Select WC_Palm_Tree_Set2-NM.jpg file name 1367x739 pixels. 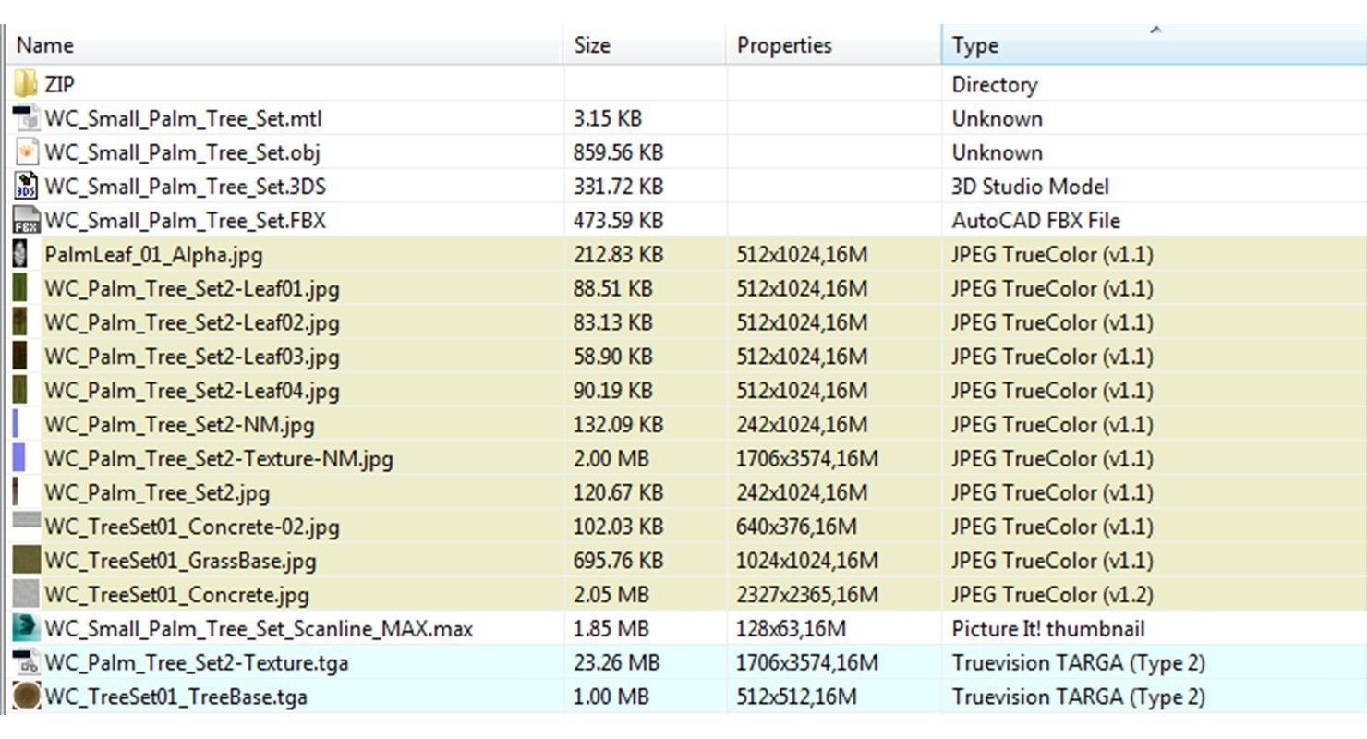click(x=179, y=425)
